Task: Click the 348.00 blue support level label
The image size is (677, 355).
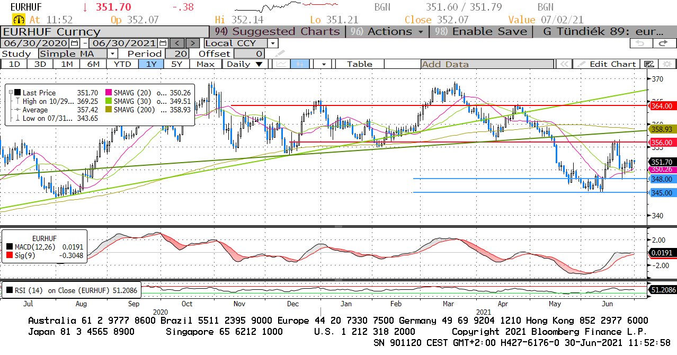Action: tap(662, 179)
